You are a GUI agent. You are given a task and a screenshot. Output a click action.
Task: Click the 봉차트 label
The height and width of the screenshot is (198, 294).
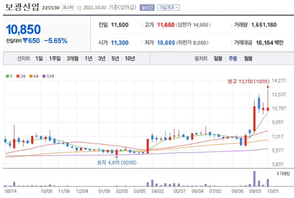[201, 58]
